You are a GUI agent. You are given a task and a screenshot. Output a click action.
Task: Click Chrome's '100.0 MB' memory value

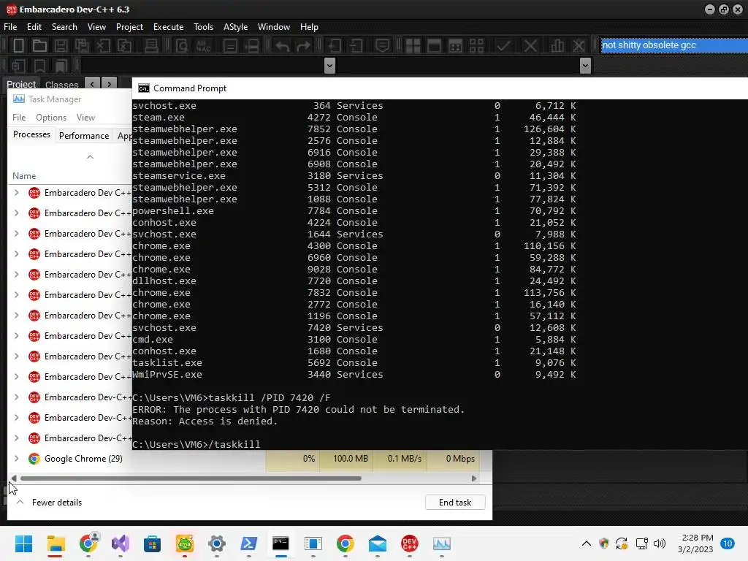(x=350, y=459)
